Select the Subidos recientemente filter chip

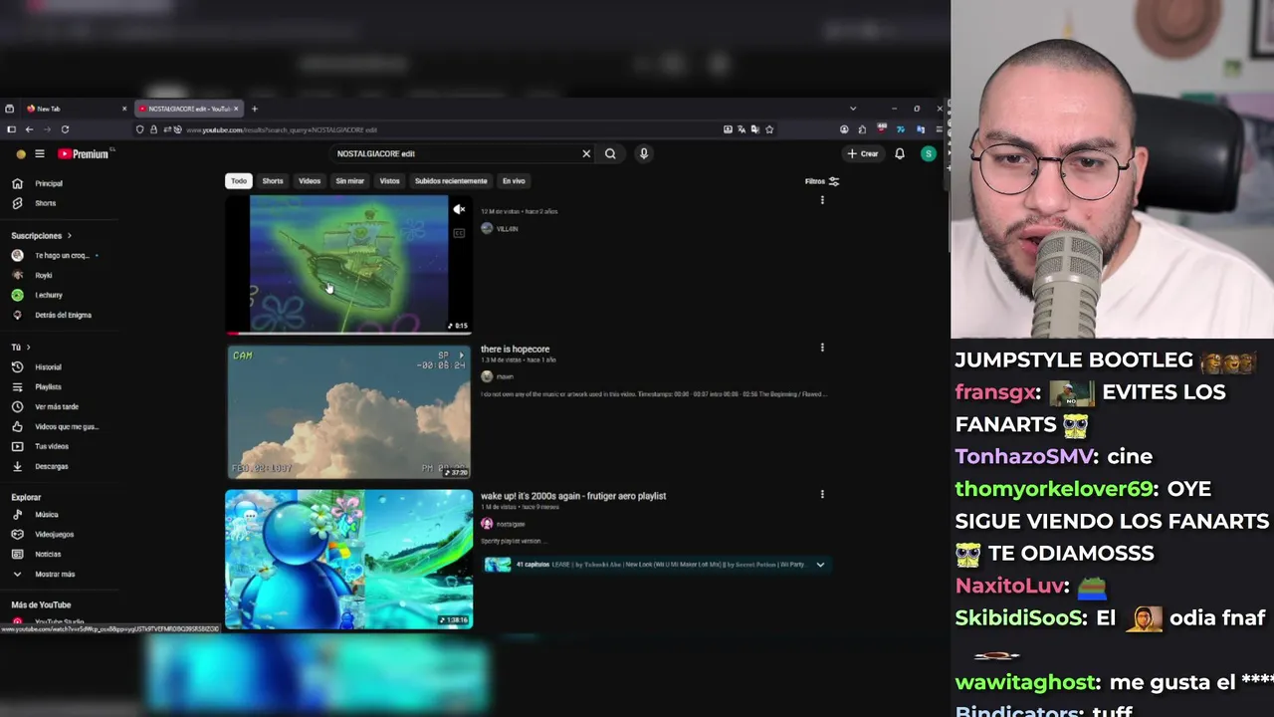coord(451,181)
